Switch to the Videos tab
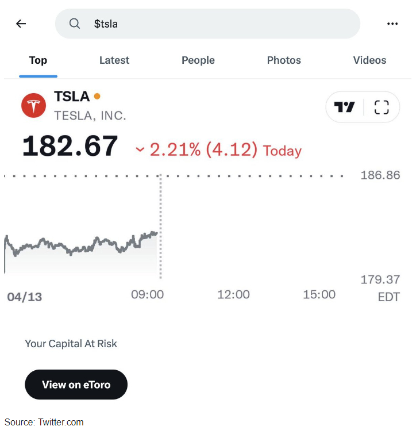This screenshot has width=420, height=430. (x=369, y=60)
